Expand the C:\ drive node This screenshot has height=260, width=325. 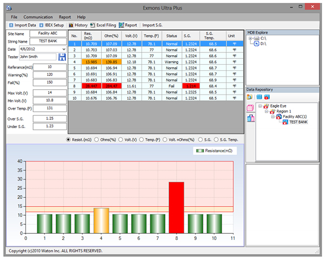click(x=250, y=39)
